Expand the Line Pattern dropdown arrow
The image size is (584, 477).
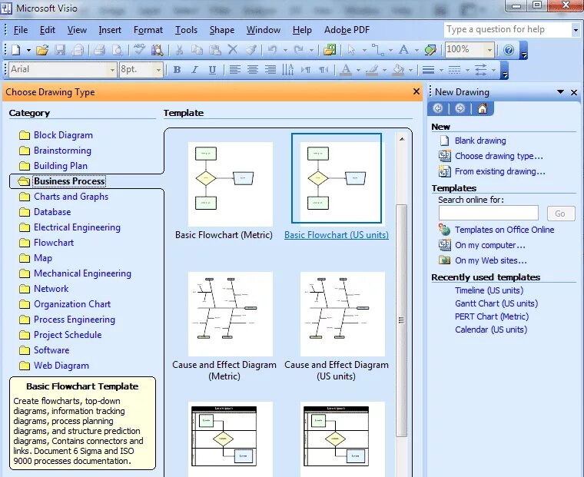467,70
